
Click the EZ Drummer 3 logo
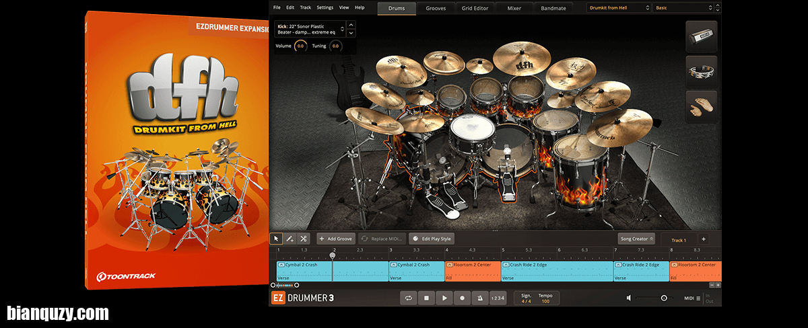click(x=302, y=298)
